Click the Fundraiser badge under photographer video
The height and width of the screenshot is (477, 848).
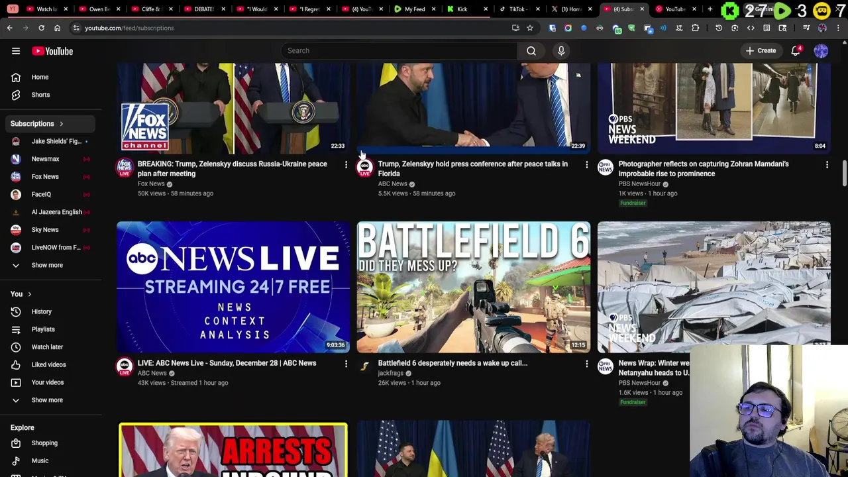pyautogui.click(x=633, y=203)
